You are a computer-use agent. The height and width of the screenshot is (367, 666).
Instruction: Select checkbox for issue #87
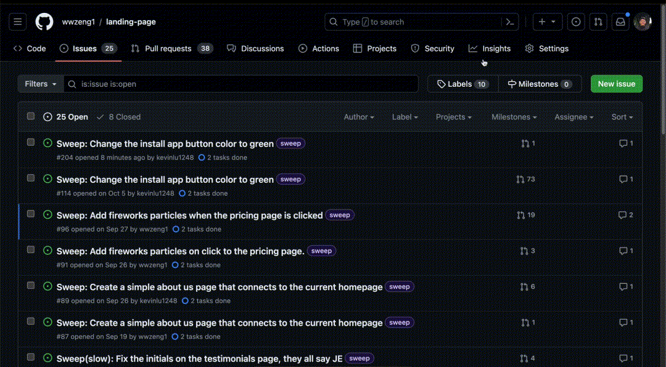tap(31, 321)
